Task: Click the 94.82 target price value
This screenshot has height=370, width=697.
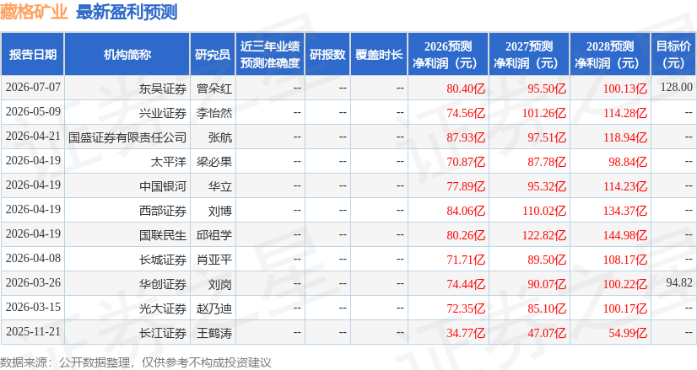Action: click(x=679, y=282)
